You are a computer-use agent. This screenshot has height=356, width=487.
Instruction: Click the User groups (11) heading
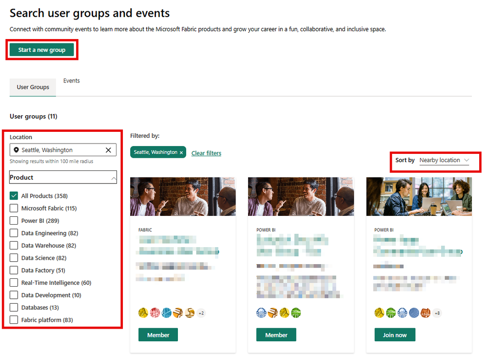point(34,116)
